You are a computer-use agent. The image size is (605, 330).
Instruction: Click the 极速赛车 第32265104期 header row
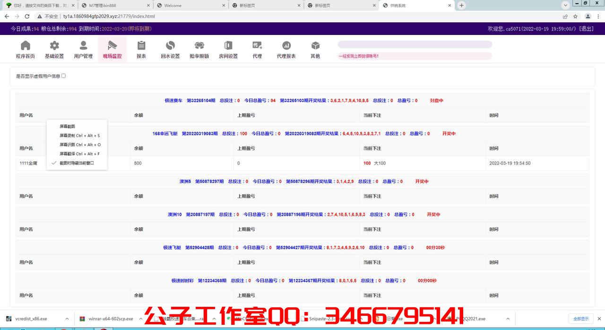click(x=302, y=101)
